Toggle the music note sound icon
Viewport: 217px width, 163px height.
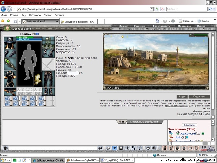140,148
